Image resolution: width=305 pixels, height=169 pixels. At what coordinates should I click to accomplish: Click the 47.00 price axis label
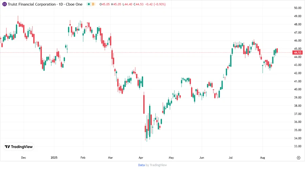tap(298, 33)
